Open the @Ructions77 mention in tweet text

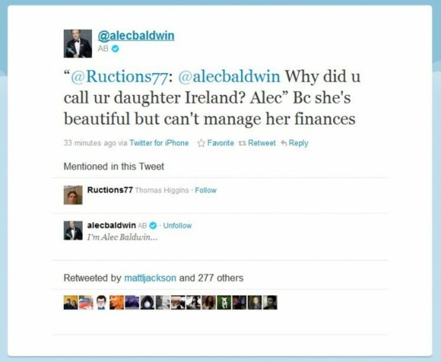[x=119, y=77]
